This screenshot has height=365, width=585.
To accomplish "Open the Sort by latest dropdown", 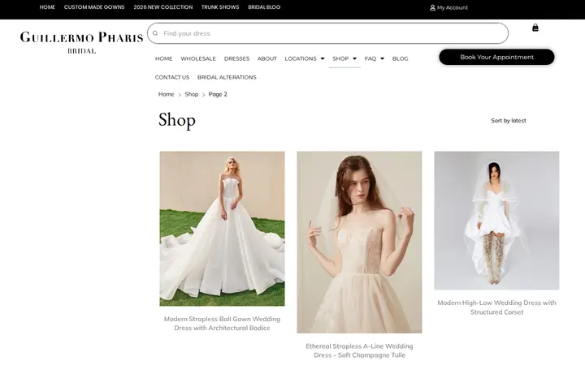I will [508, 121].
